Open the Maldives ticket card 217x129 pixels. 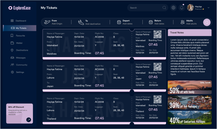click(104, 44)
